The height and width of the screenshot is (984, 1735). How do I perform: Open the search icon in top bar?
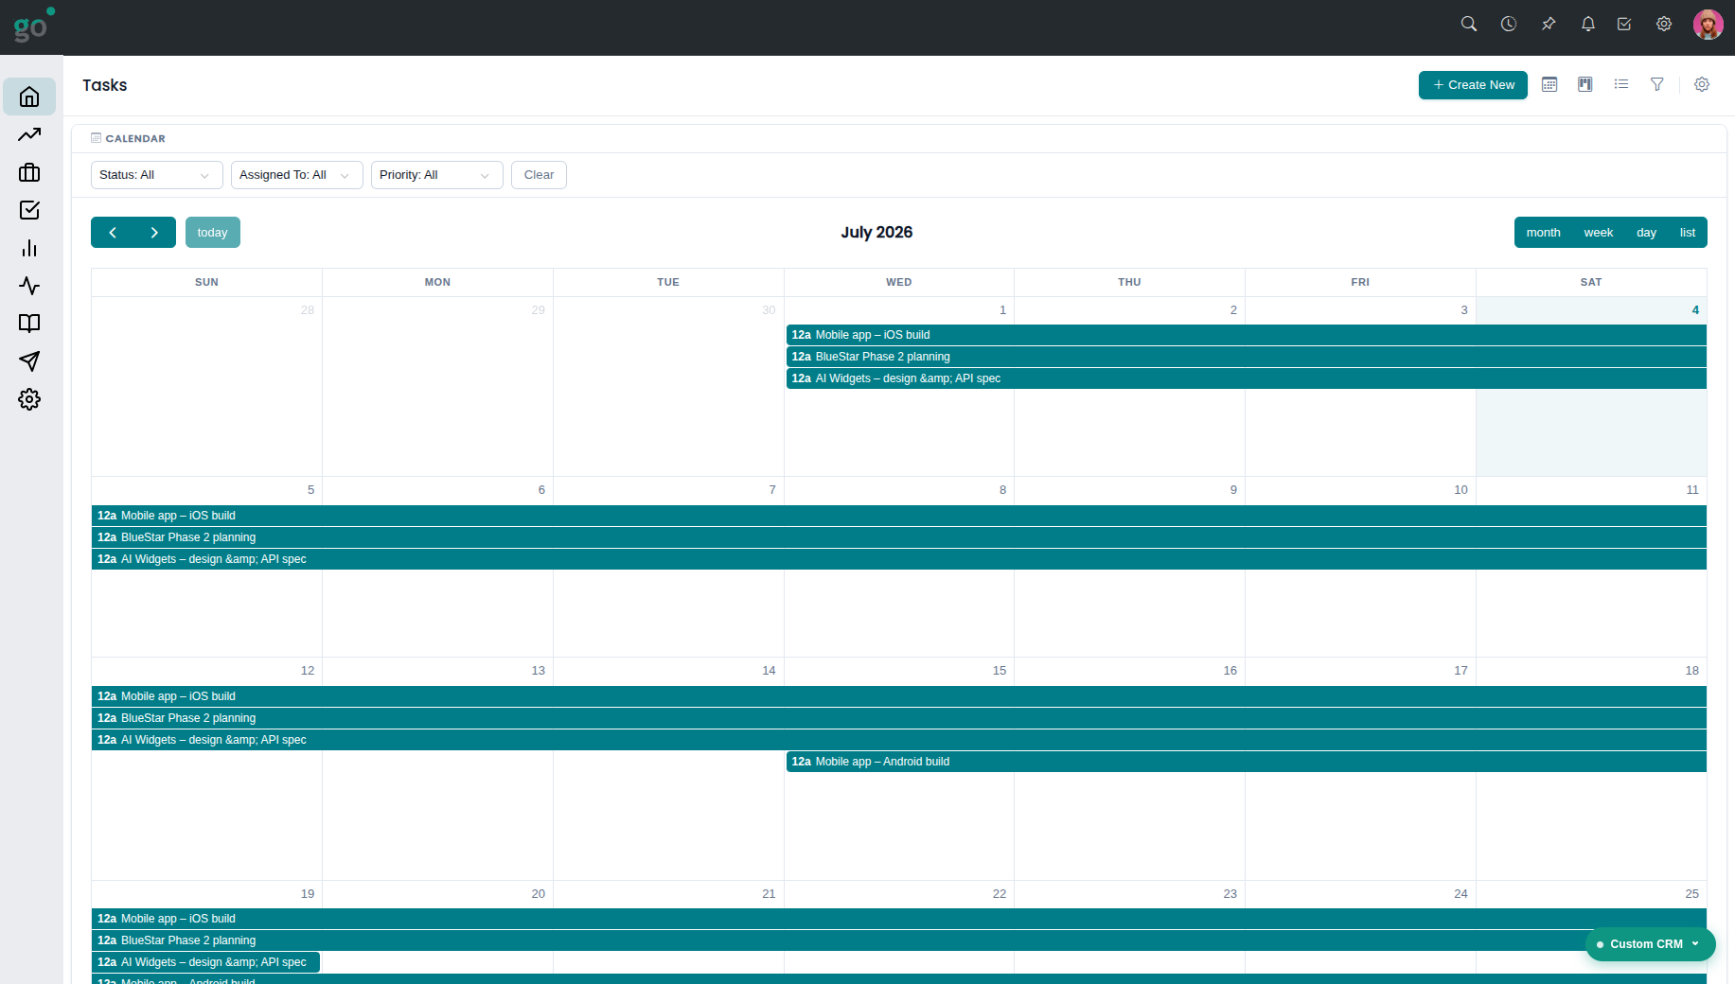point(1469,24)
